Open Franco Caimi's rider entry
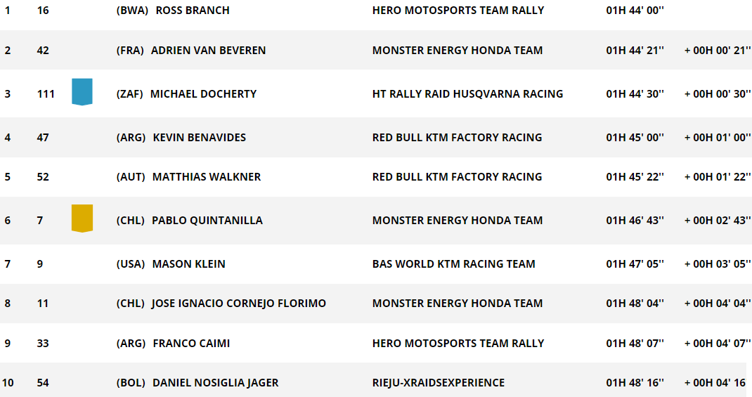This screenshot has height=397, width=752. point(191,344)
